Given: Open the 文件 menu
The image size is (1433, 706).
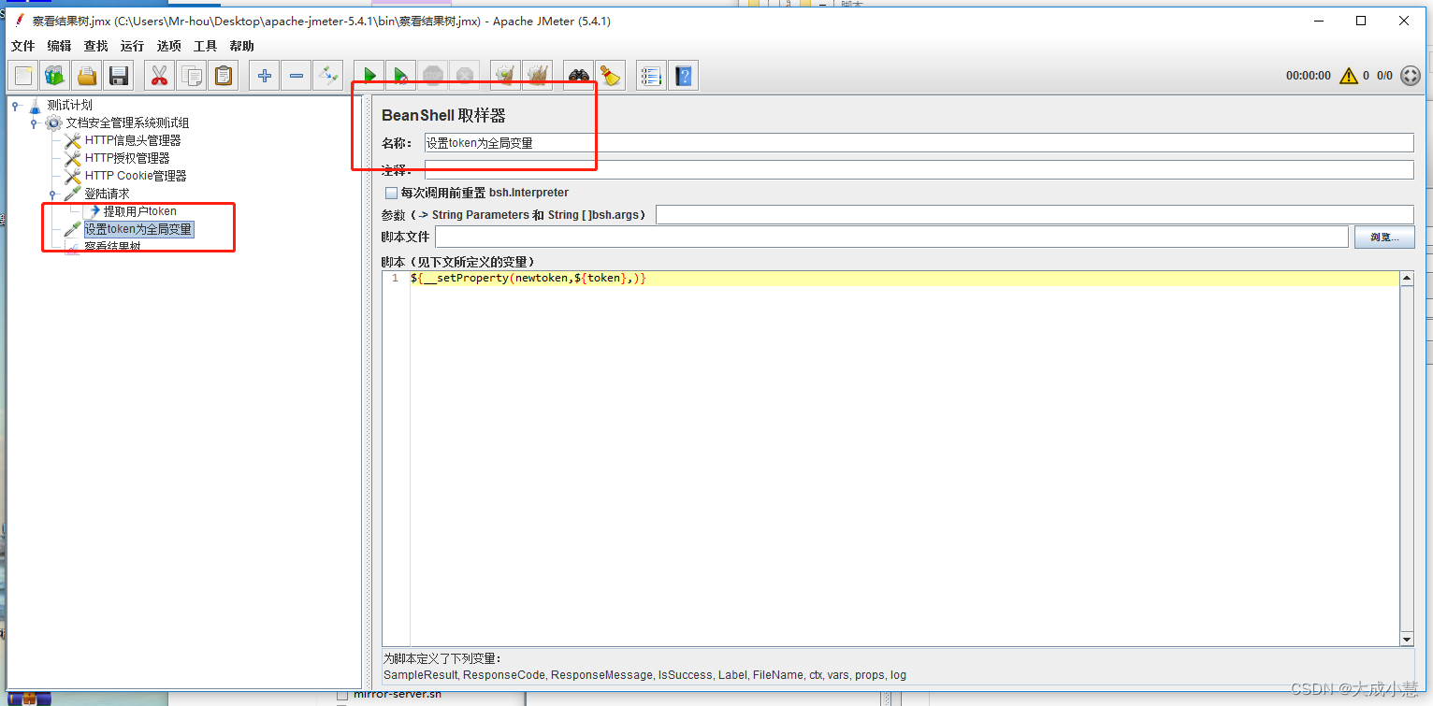Looking at the screenshot, I should [22, 46].
